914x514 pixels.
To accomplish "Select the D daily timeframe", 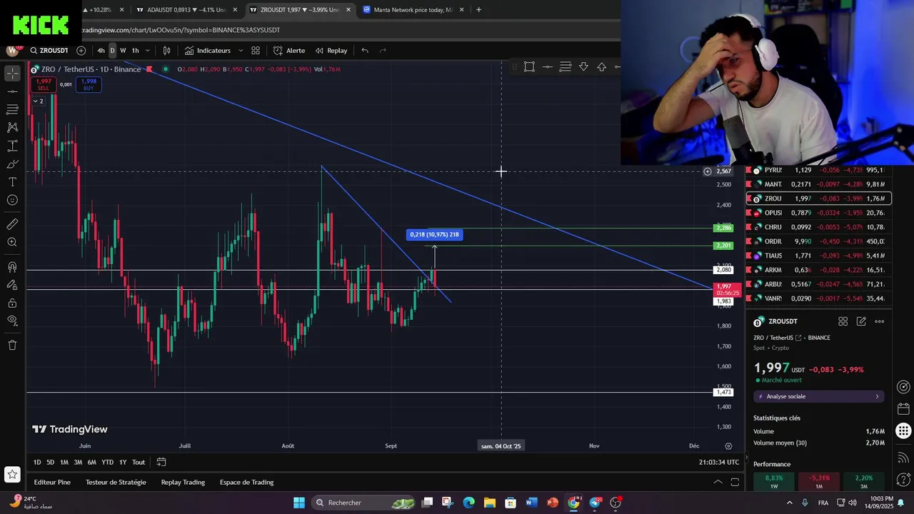I will (x=112, y=51).
